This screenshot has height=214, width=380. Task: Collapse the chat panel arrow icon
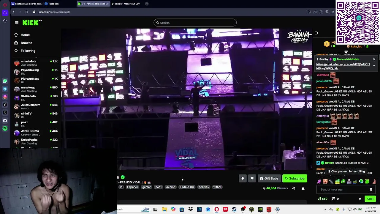(316, 33)
